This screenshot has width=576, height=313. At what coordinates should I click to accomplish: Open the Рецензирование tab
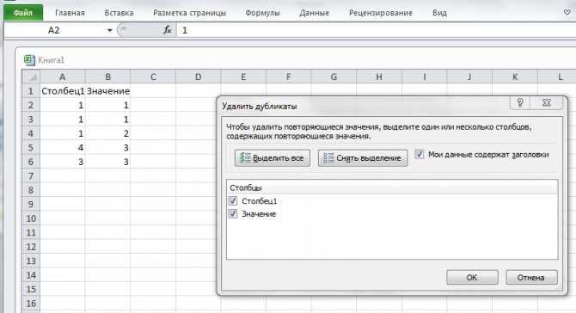381,13
